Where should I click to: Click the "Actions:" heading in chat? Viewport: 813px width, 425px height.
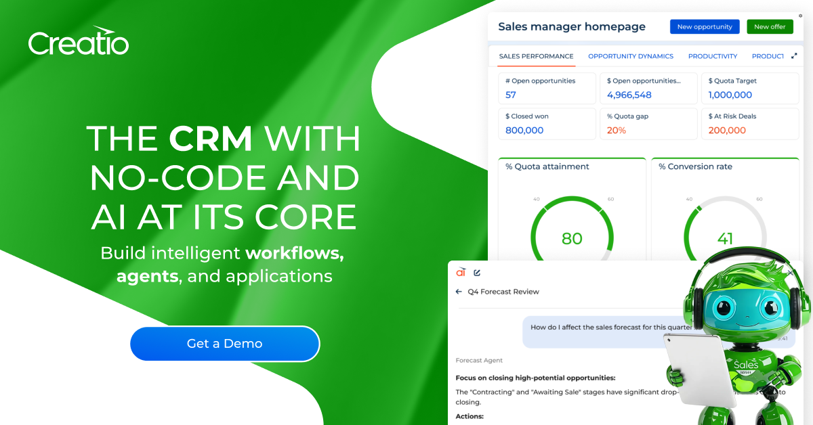point(470,416)
